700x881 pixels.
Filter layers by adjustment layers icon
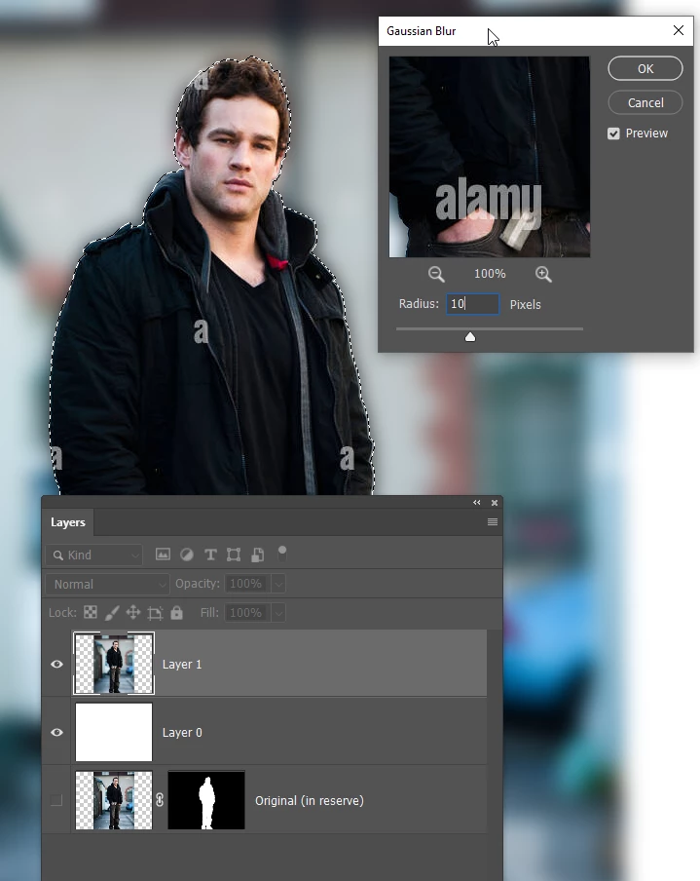pos(186,555)
